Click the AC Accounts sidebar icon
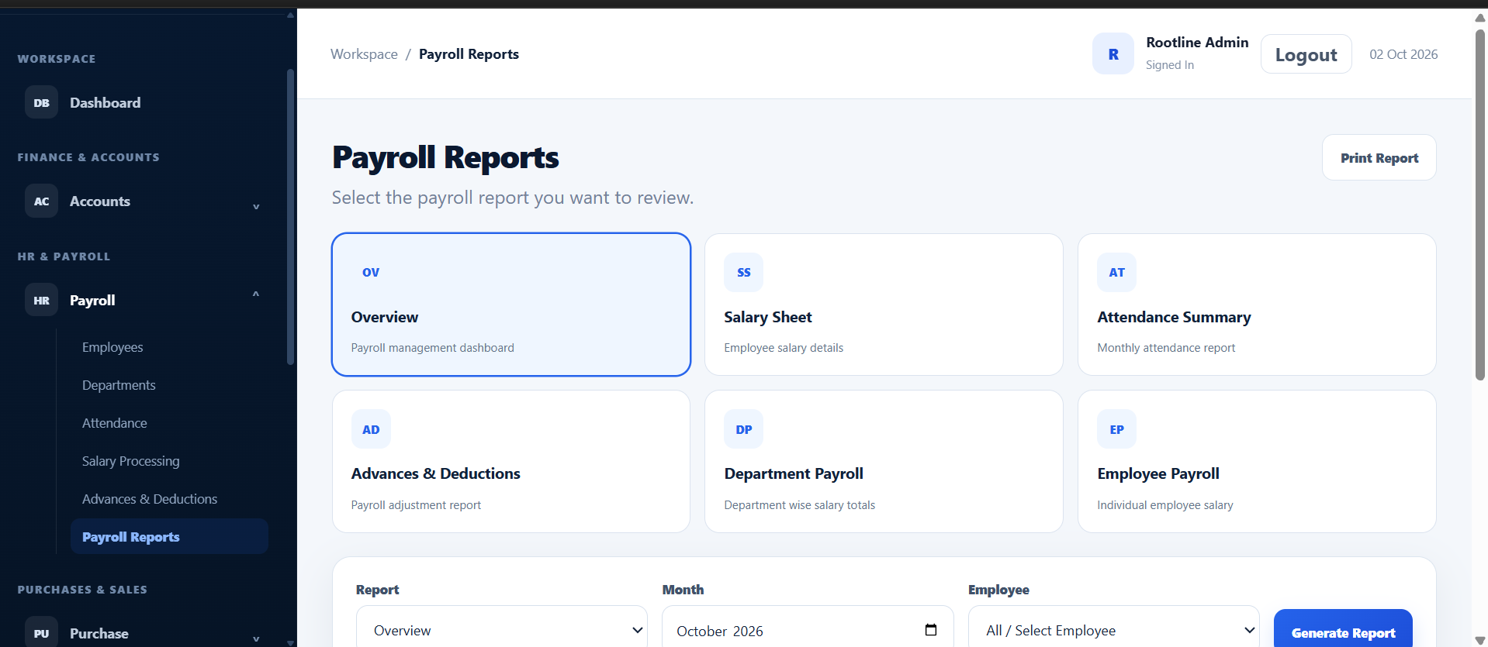 click(x=41, y=201)
